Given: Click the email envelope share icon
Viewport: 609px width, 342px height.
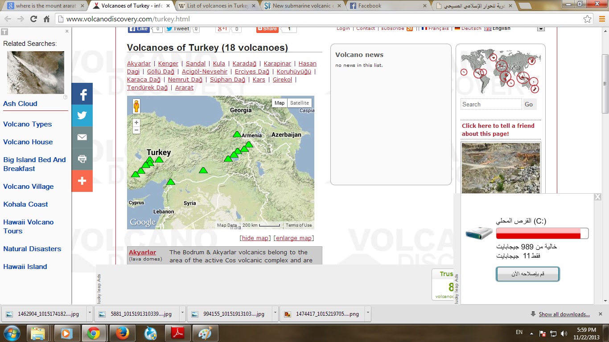Looking at the screenshot, I should pyautogui.click(x=82, y=137).
